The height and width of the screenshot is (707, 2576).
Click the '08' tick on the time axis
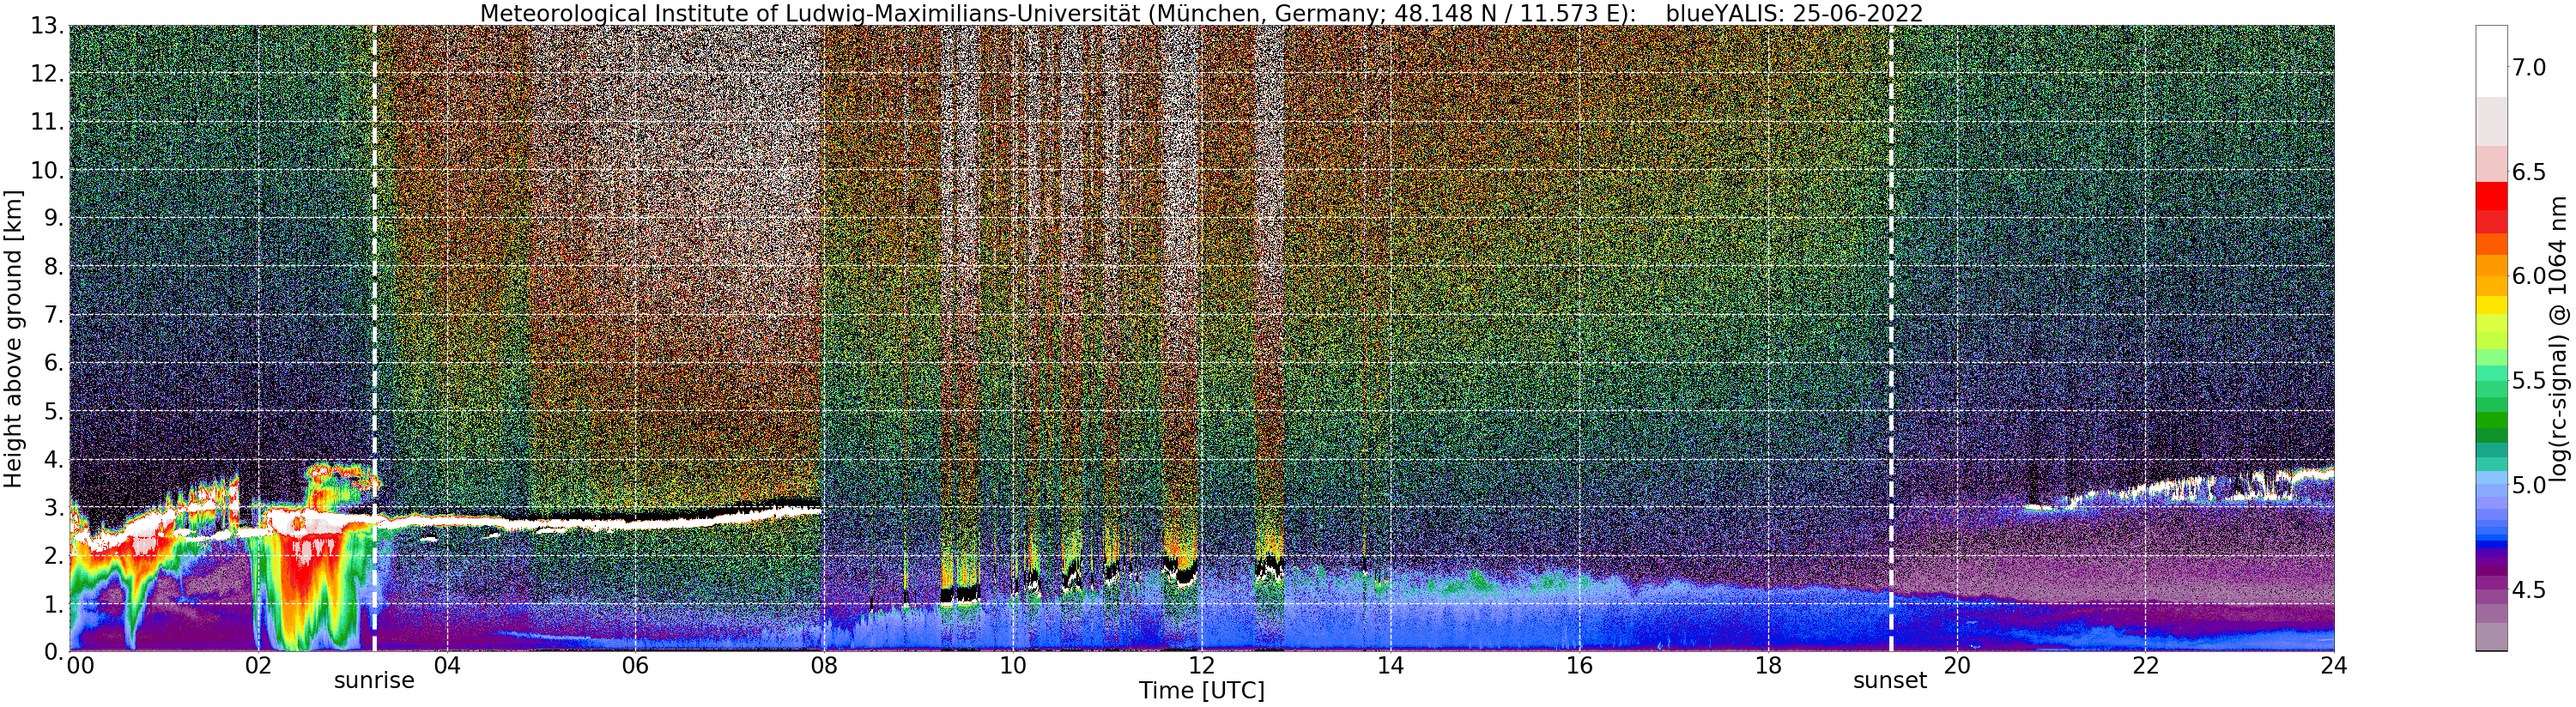pos(824,666)
